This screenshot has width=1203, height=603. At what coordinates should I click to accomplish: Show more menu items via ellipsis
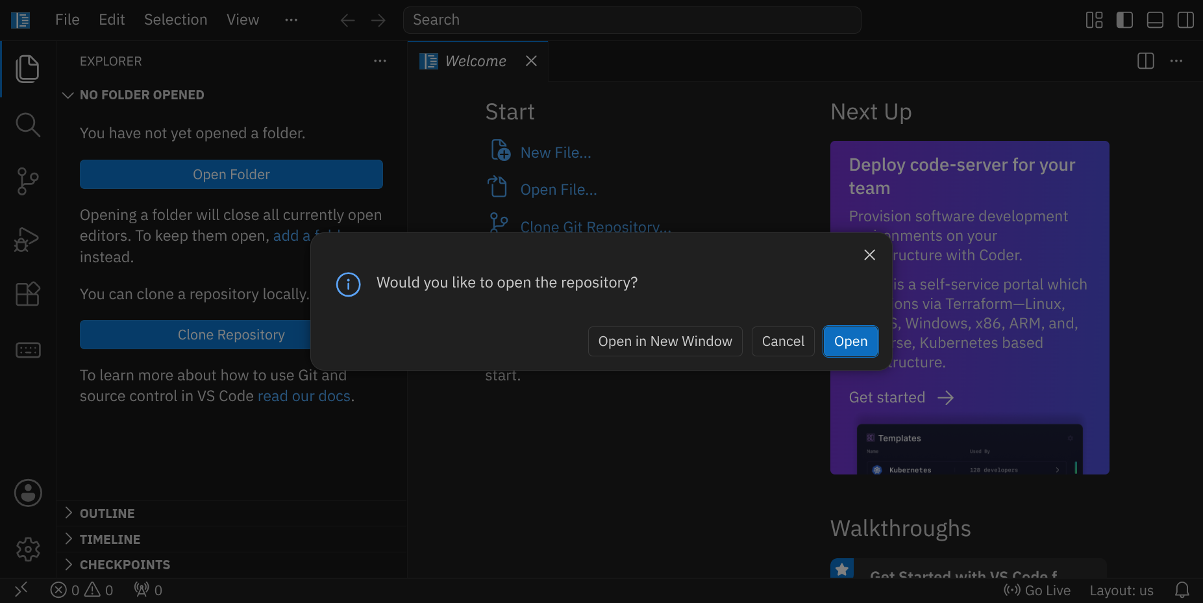tap(291, 20)
